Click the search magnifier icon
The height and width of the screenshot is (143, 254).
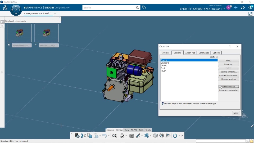[137, 8]
